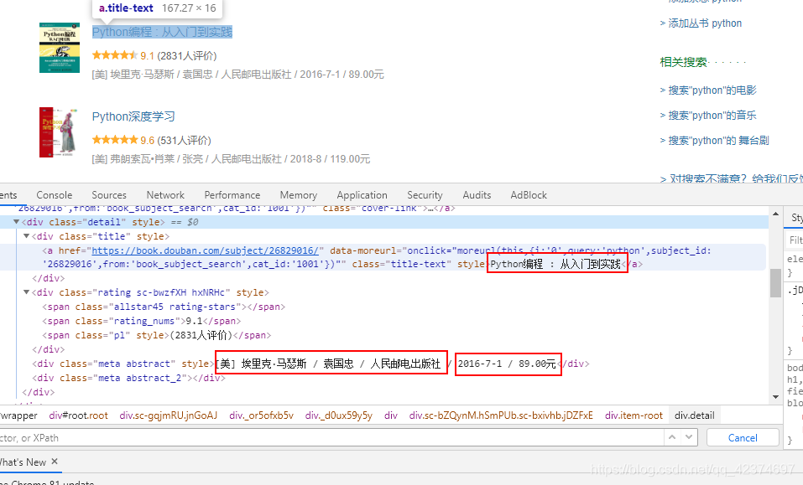The height and width of the screenshot is (485, 803).
Task: Select the div class="meta abstract_2" line
Action: (128, 378)
